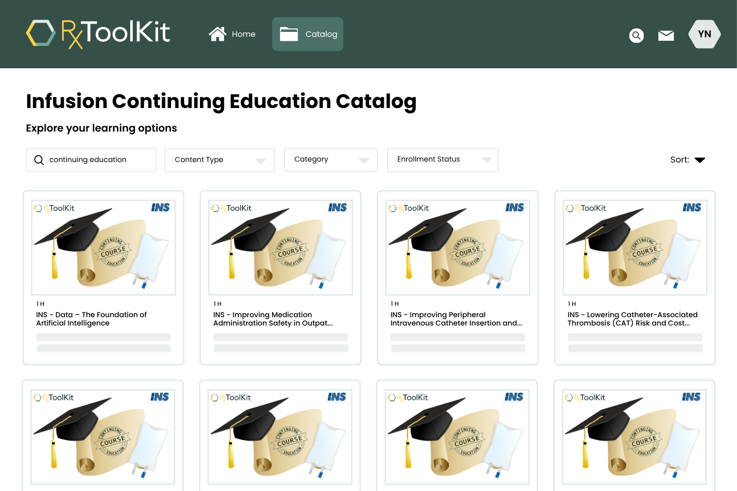Open search with the header magnifier icon
The height and width of the screenshot is (491, 737).
pos(636,35)
